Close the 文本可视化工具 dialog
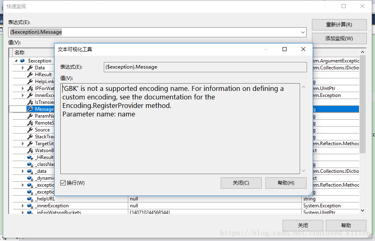 [x=303, y=49]
